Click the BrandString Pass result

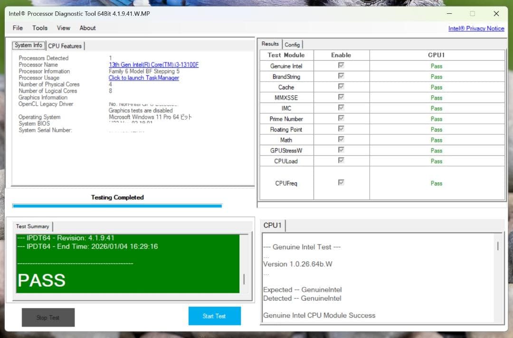point(437,77)
